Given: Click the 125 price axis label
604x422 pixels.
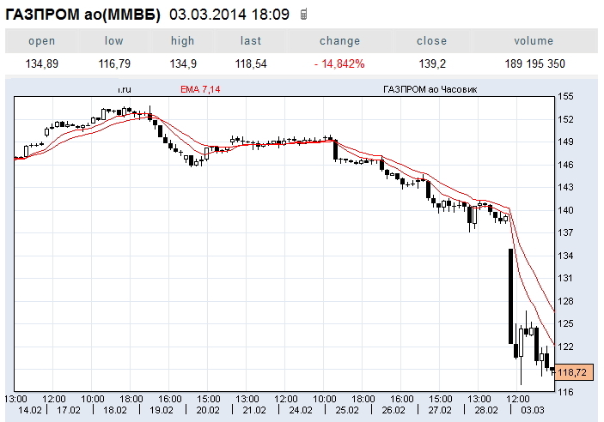Looking at the screenshot, I should pos(565,323).
